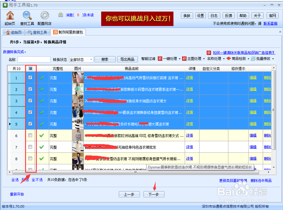Run 一键处理 one-click processing
This screenshot has width=283, height=210.
click(x=170, y=59)
